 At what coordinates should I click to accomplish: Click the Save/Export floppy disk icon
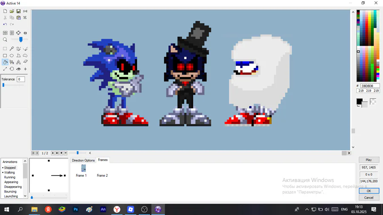[x=19, y=11]
